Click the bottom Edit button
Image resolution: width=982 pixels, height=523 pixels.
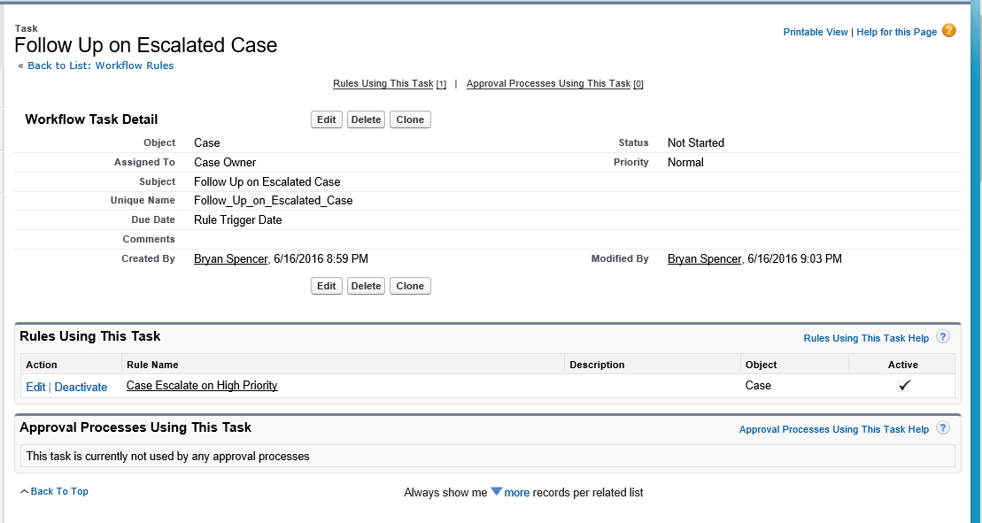point(327,286)
